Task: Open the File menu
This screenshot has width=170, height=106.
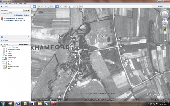Action: pyautogui.click(x=2, y=4)
